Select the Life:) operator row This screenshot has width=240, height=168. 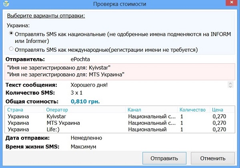click(120, 130)
